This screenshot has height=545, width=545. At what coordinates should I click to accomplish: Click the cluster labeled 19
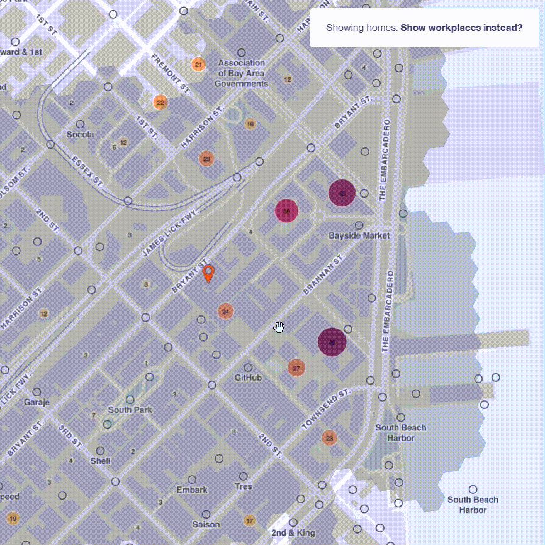point(12,519)
